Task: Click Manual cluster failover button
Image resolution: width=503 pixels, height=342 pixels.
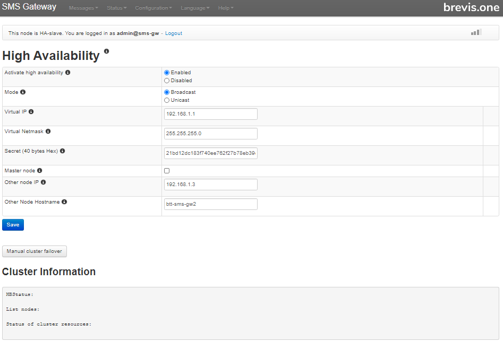Action: click(x=35, y=251)
